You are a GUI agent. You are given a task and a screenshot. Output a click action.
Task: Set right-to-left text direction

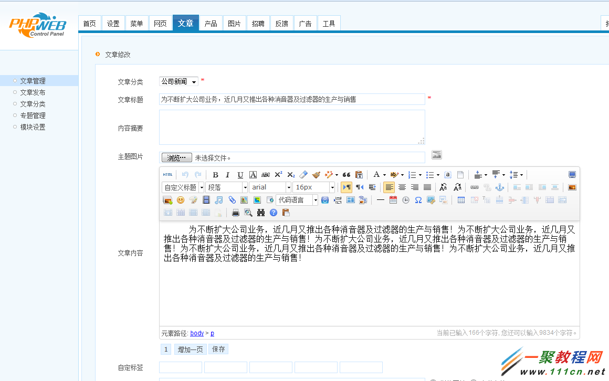(x=360, y=187)
